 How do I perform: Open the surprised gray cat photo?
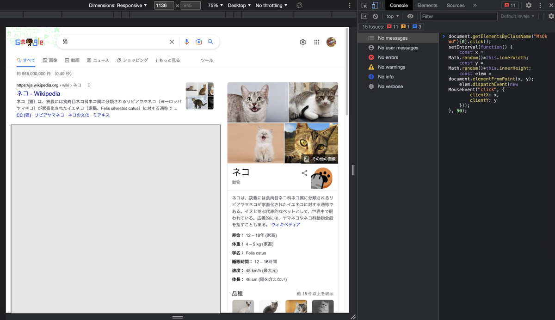point(258,102)
